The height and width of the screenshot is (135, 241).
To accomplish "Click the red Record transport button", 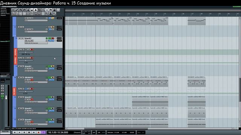I will pos(38,132).
